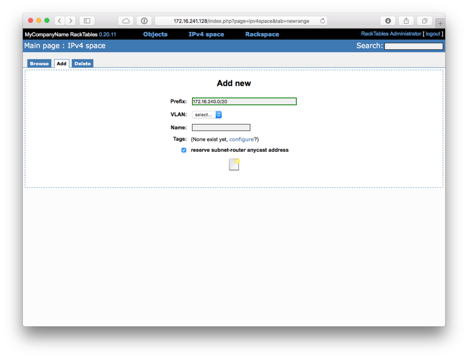
Task: Click the page submit icon below the form
Action: (x=234, y=164)
